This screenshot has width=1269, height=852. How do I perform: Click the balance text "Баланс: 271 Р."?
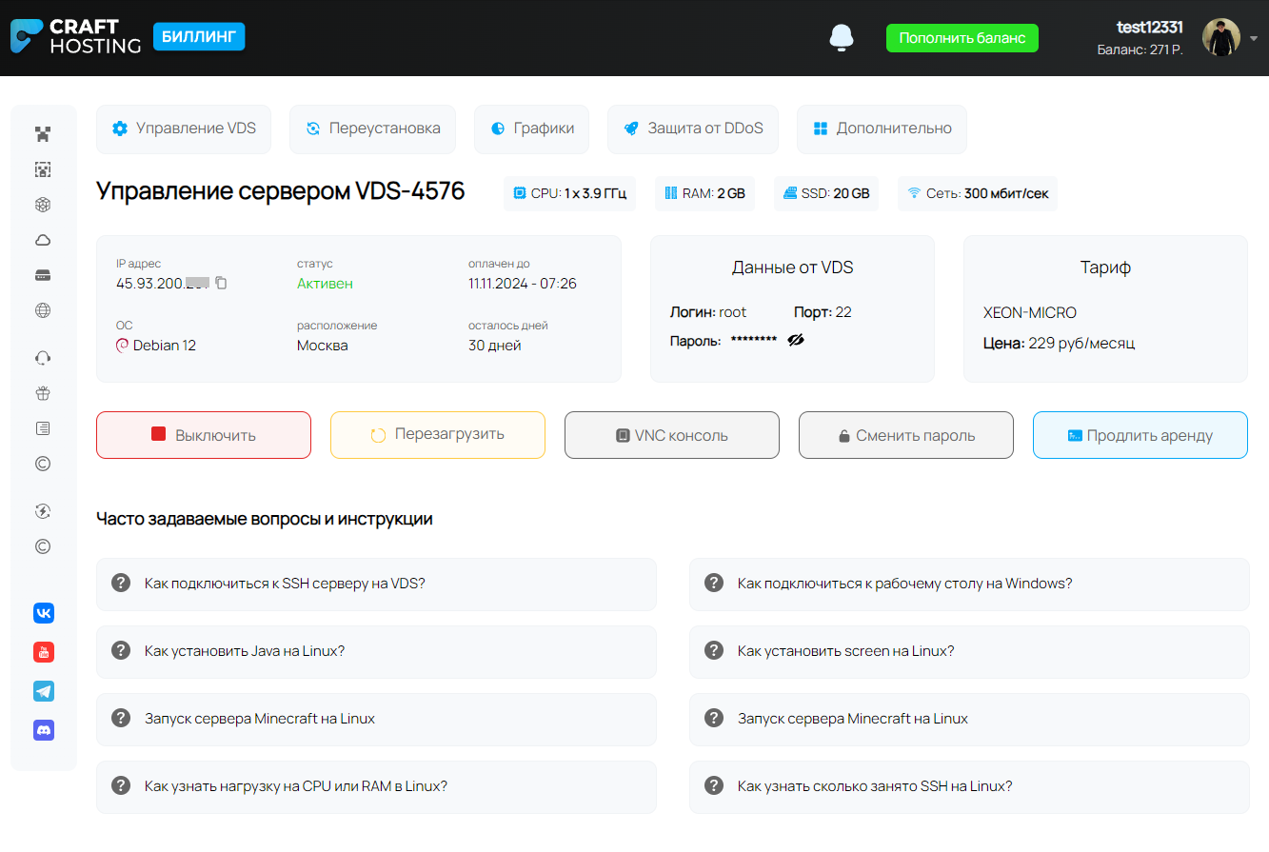(1140, 50)
